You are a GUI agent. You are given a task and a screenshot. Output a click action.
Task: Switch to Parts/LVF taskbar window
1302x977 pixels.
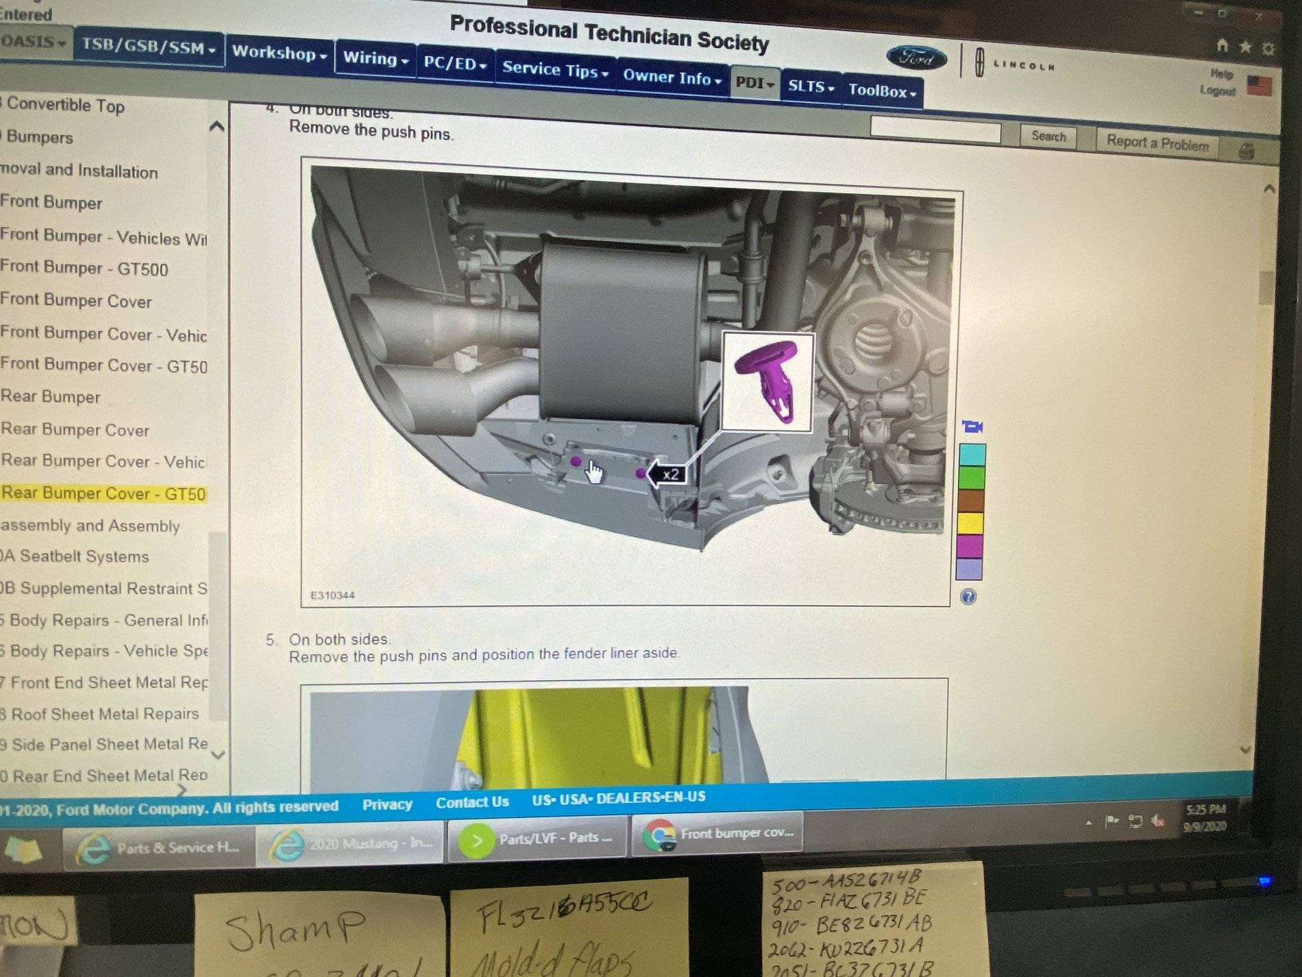(537, 839)
